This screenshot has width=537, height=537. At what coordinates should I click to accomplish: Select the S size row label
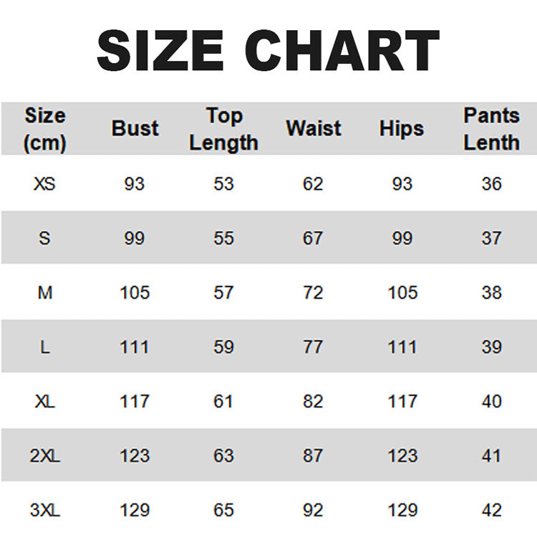point(44,238)
